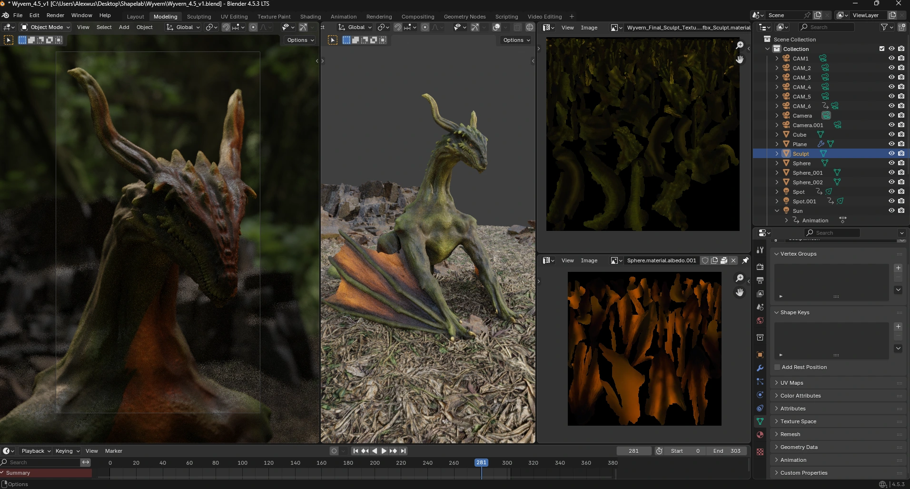Toggle visibility of the Spot light
Screen dimensions: 910x489
pos(891,192)
